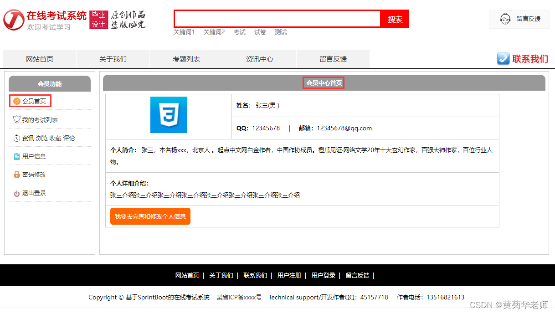Click the power icon next to 退出登录
Screen dimensions: 555x314
click(17, 193)
